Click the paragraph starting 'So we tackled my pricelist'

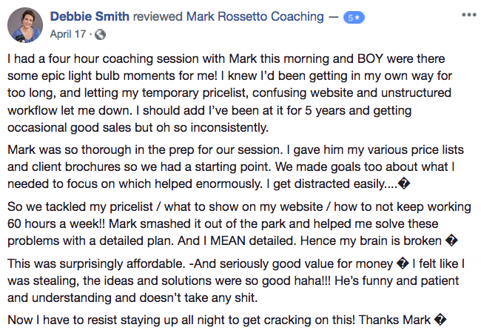pos(239,224)
